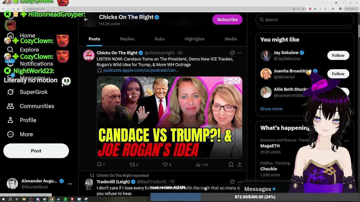Click the Grok icon on TraderJill post
This screenshot has height=202, width=360.
[x=232, y=182]
